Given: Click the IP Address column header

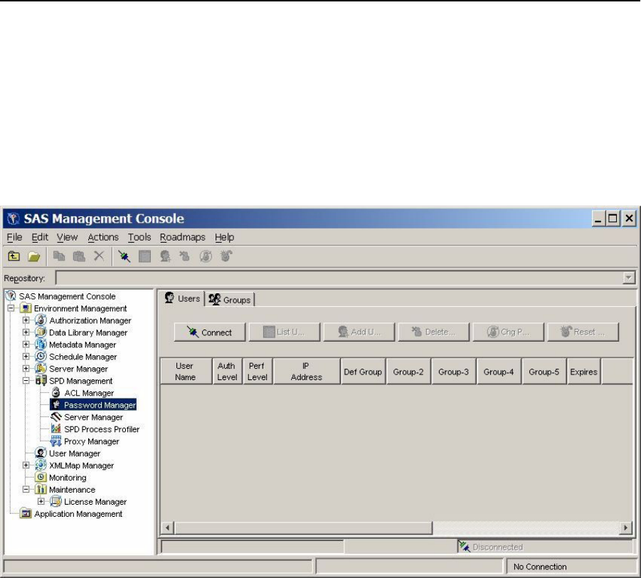Looking at the screenshot, I should 307,372.
